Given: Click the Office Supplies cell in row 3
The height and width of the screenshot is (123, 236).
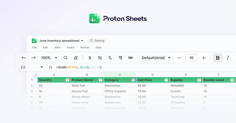Looking at the screenshot, I should point(120,91).
